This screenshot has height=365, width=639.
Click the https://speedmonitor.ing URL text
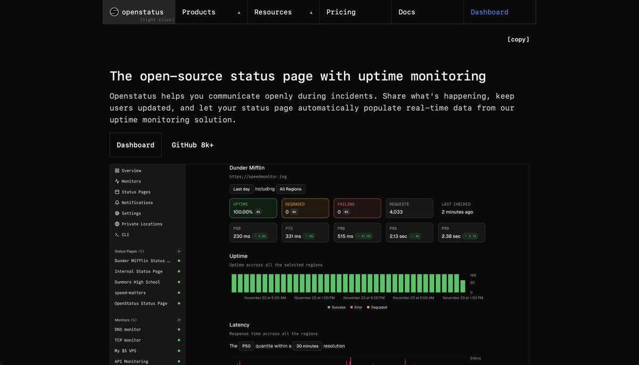point(258,176)
